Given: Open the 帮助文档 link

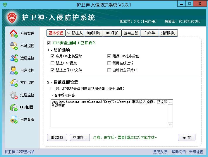Looking at the screenshot, I should [178, 152].
